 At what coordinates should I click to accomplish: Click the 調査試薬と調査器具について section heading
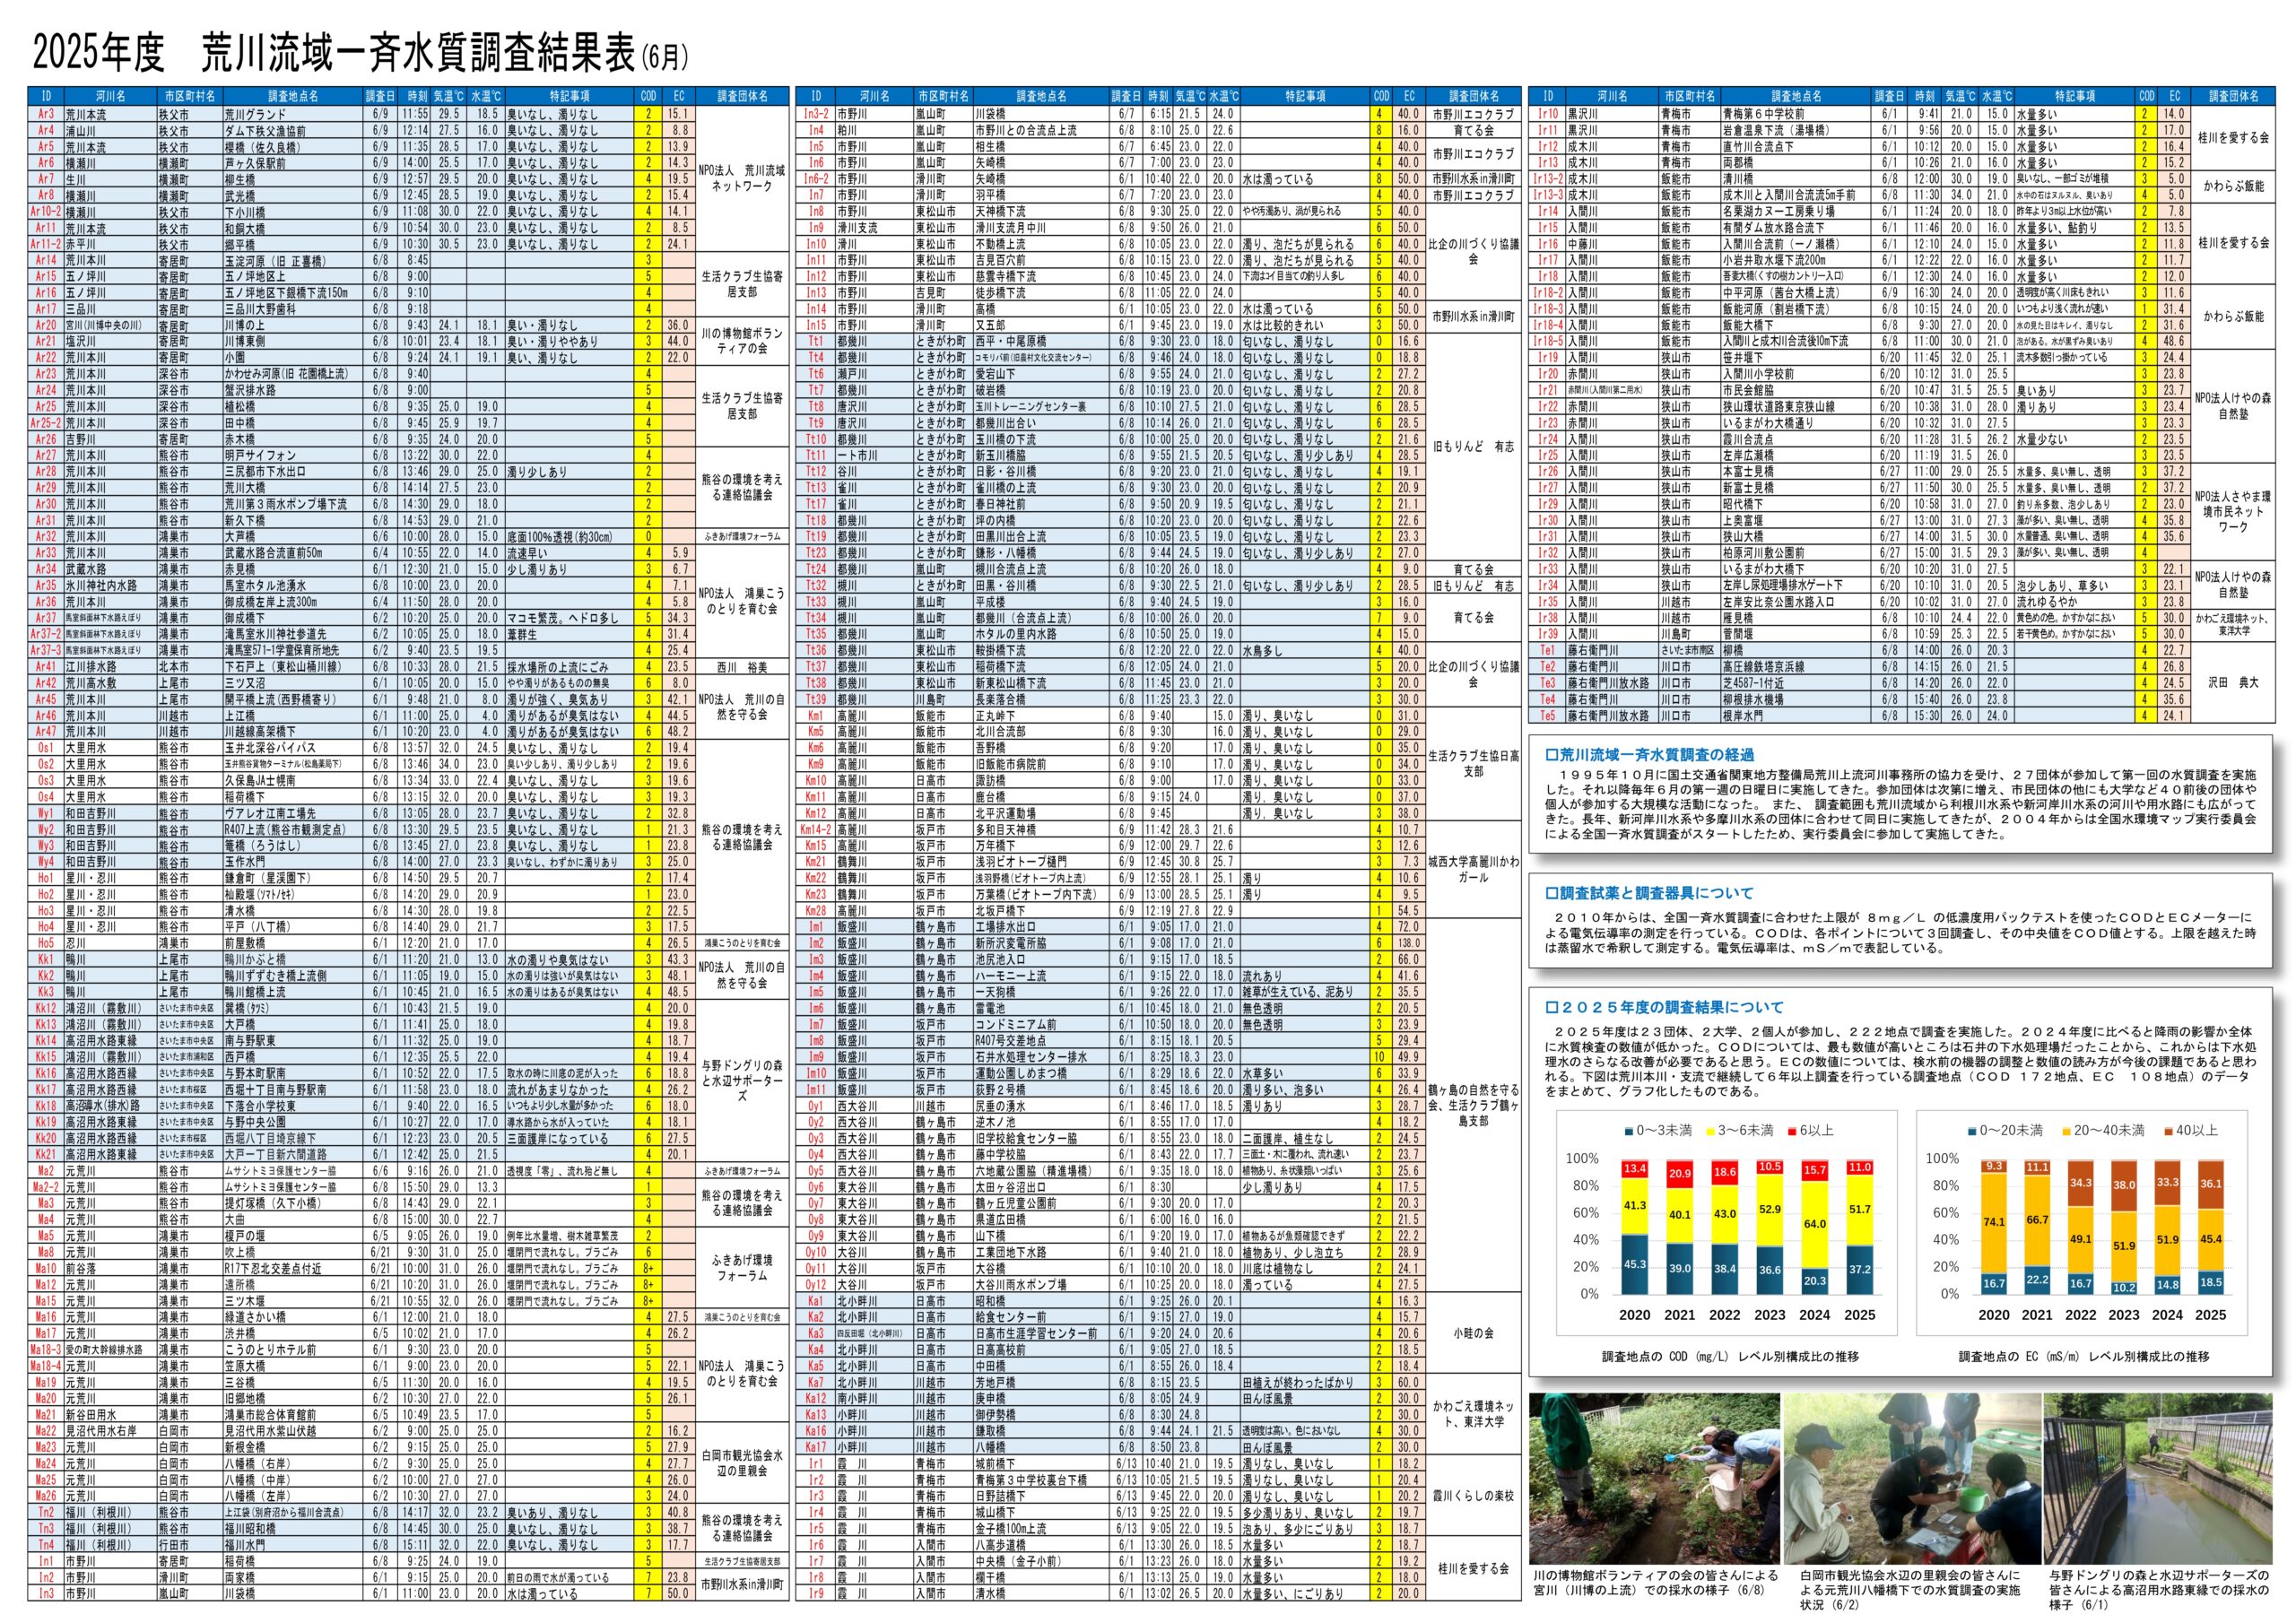pyautogui.click(x=1650, y=893)
